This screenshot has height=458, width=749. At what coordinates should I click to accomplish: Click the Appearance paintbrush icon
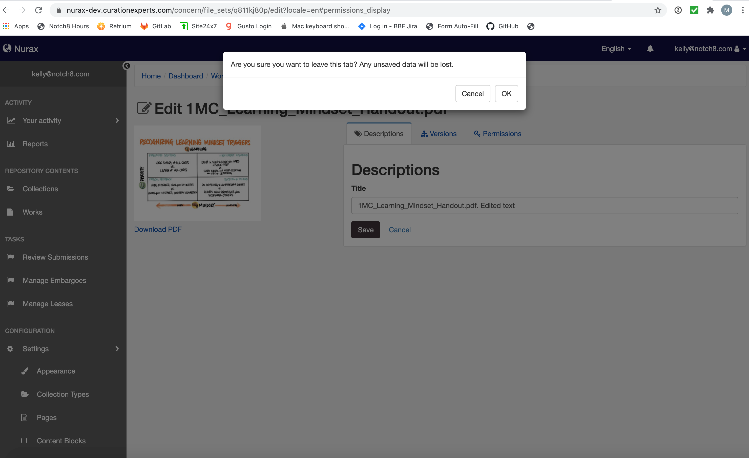pos(25,371)
